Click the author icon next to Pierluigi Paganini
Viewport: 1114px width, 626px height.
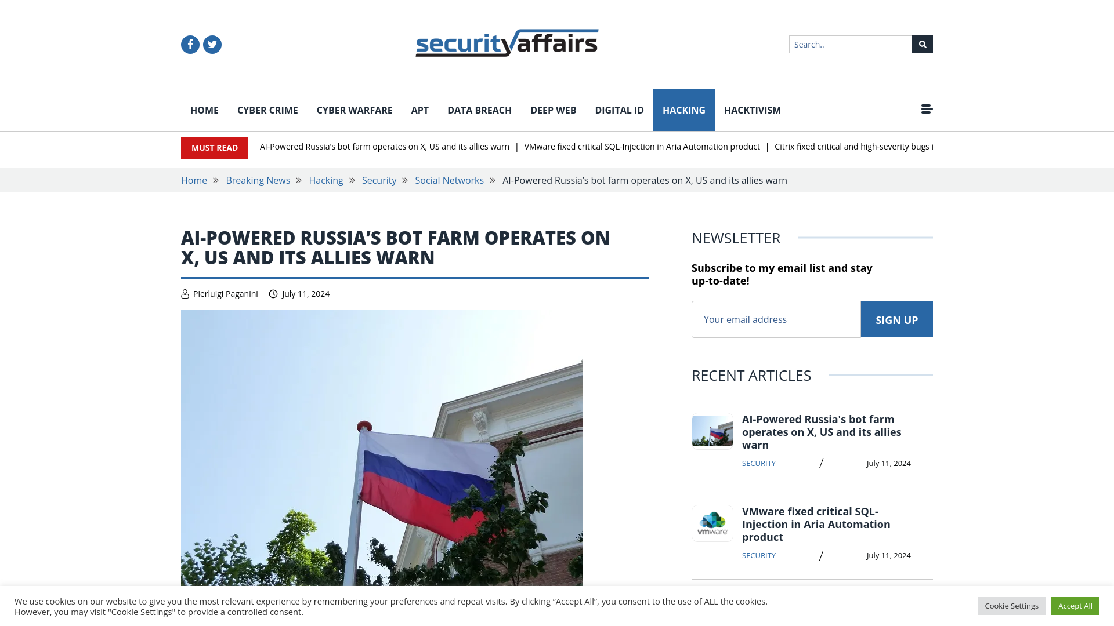pyautogui.click(x=185, y=293)
